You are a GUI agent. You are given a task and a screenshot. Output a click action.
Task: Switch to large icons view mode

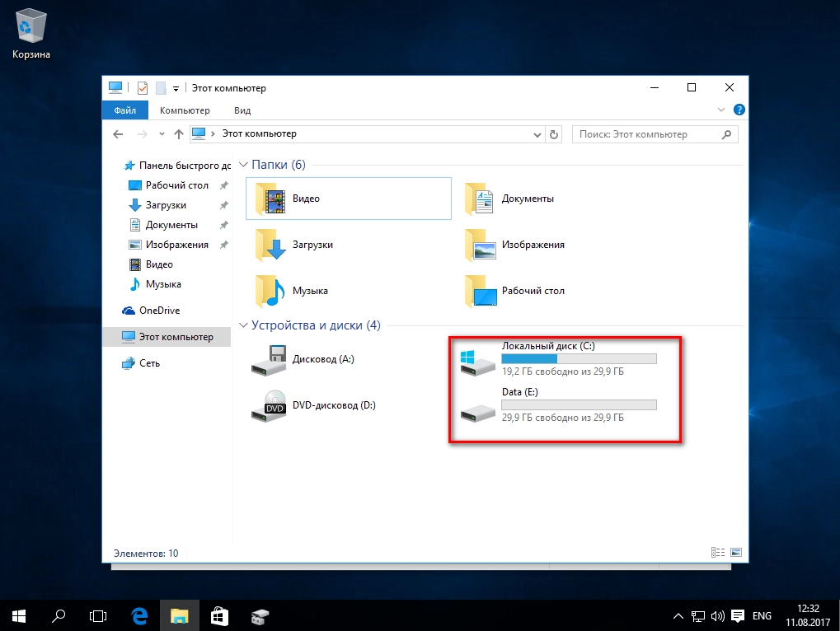(x=736, y=553)
